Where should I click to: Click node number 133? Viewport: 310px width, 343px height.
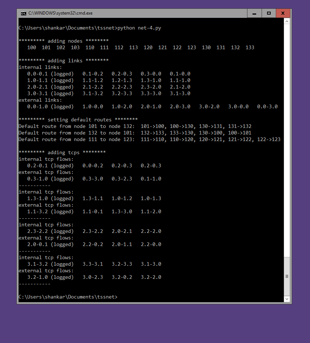pos(250,47)
